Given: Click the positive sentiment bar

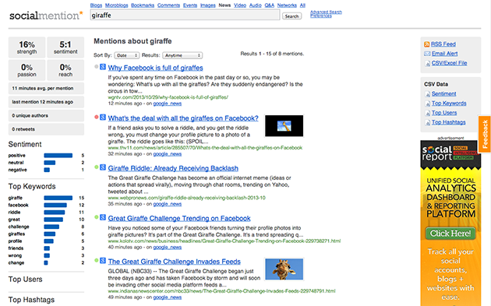Looking at the screenshot, I should point(58,156).
